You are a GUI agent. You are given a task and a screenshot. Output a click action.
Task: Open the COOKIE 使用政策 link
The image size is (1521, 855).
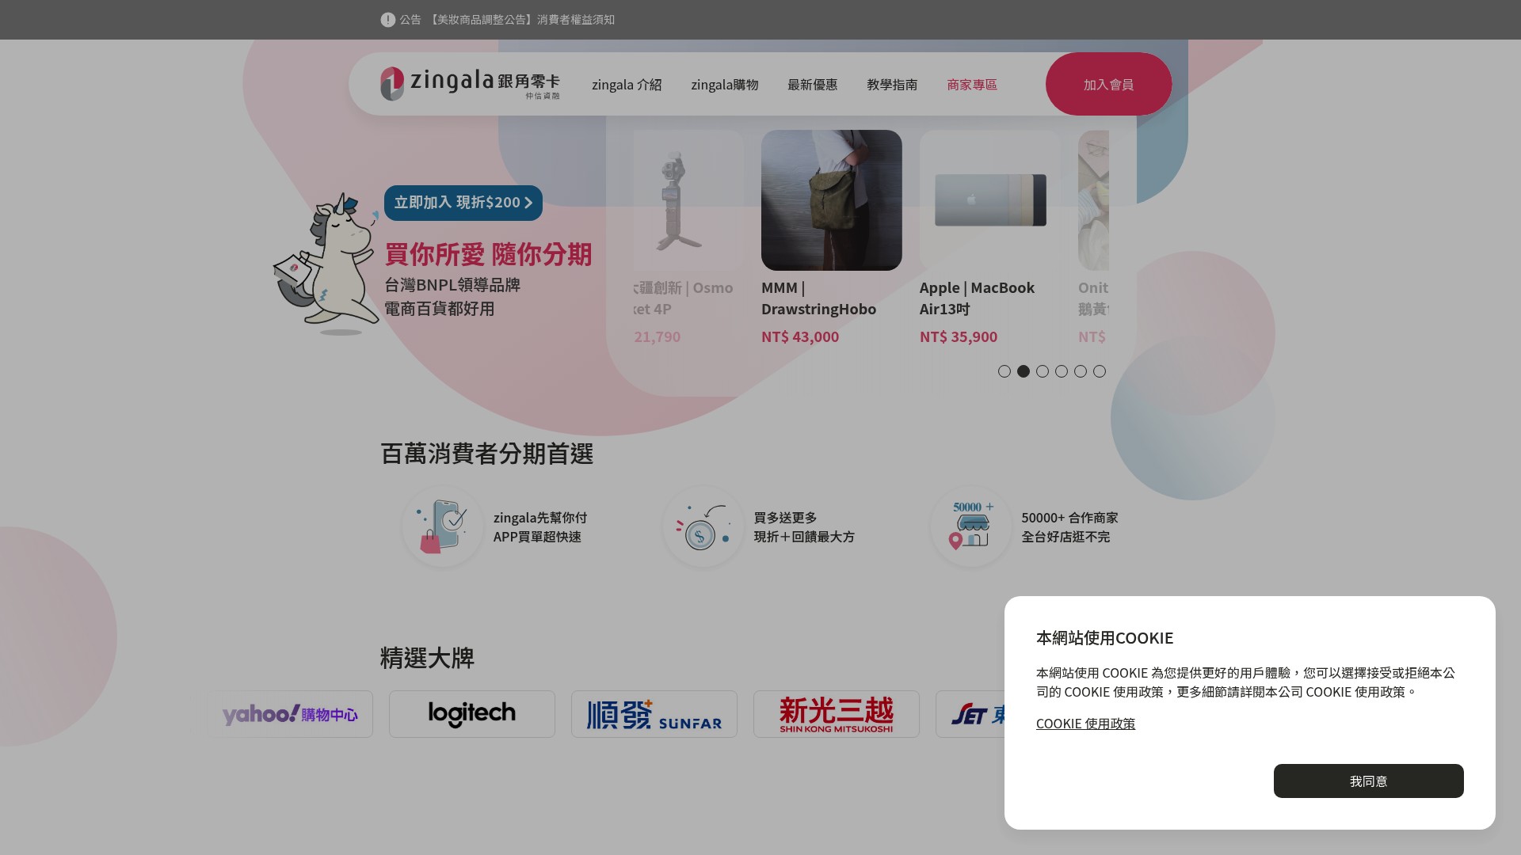click(1085, 724)
